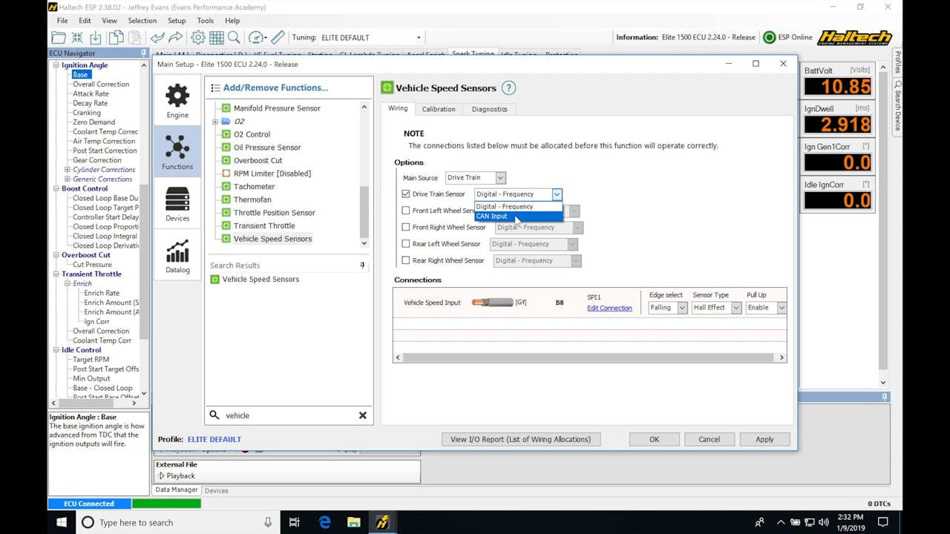Click the View I/O Report button
The image size is (950, 534).
pyautogui.click(x=520, y=439)
